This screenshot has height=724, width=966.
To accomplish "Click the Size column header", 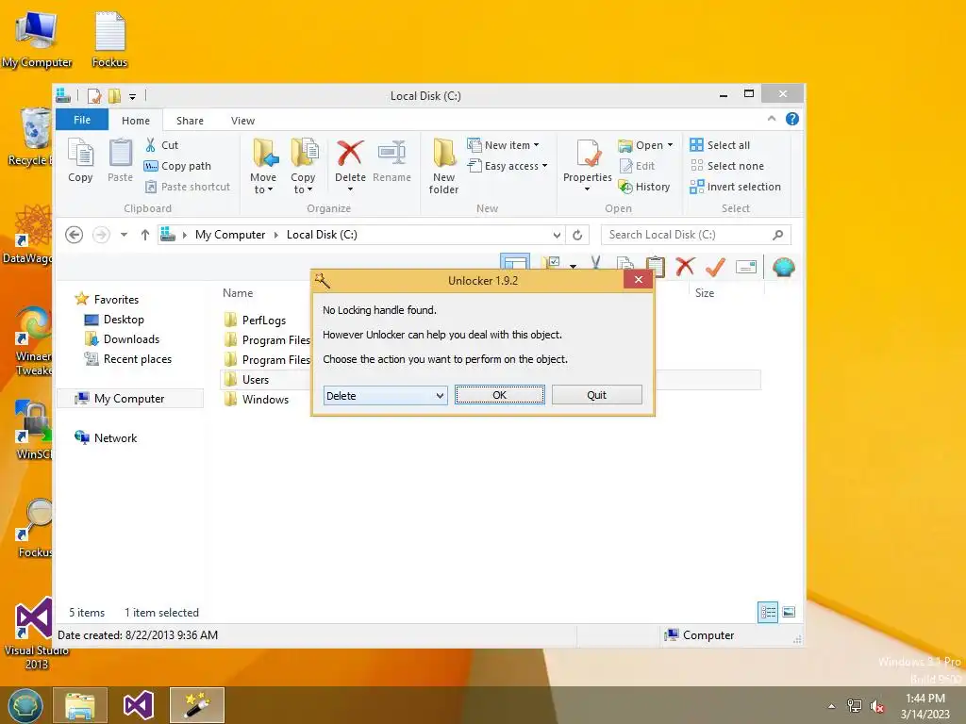I will [x=704, y=294].
